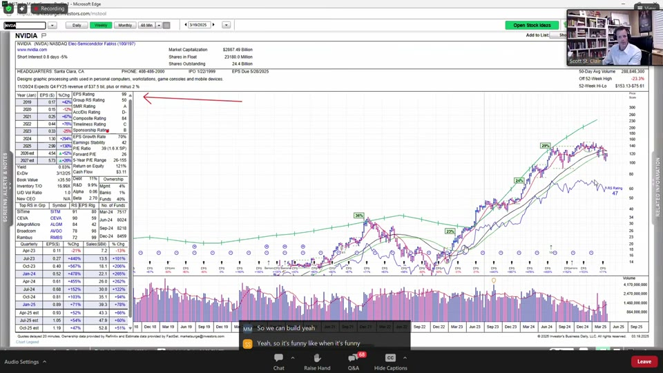Screen dimensions: 663x373
Task: Click Return on Equity 121% row
Action: 99,166
